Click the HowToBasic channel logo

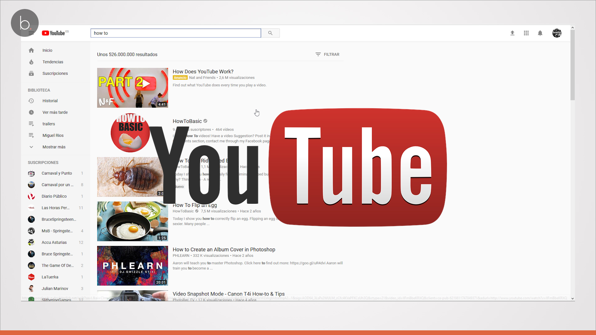click(130, 133)
